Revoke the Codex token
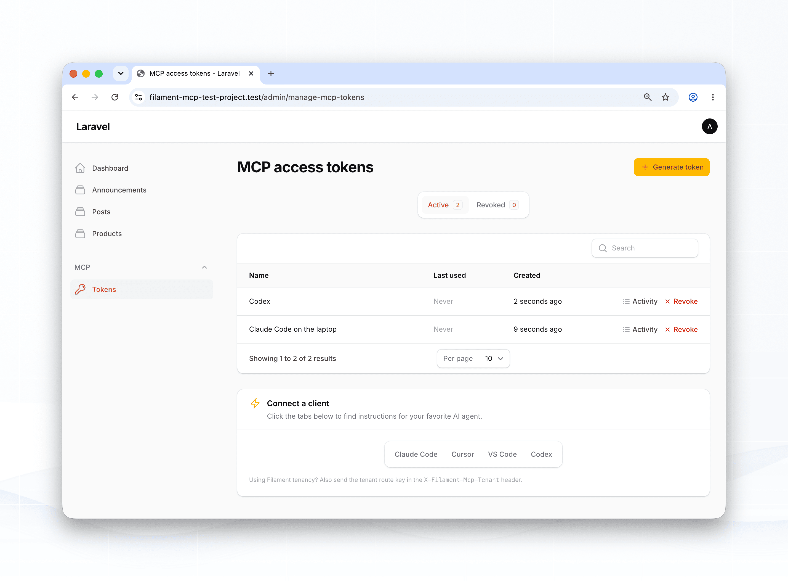The image size is (788, 581). pos(681,301)
